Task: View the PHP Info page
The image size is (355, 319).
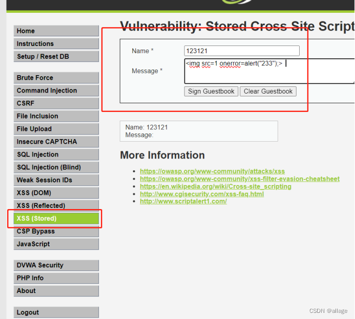Action: coord(56,278)
